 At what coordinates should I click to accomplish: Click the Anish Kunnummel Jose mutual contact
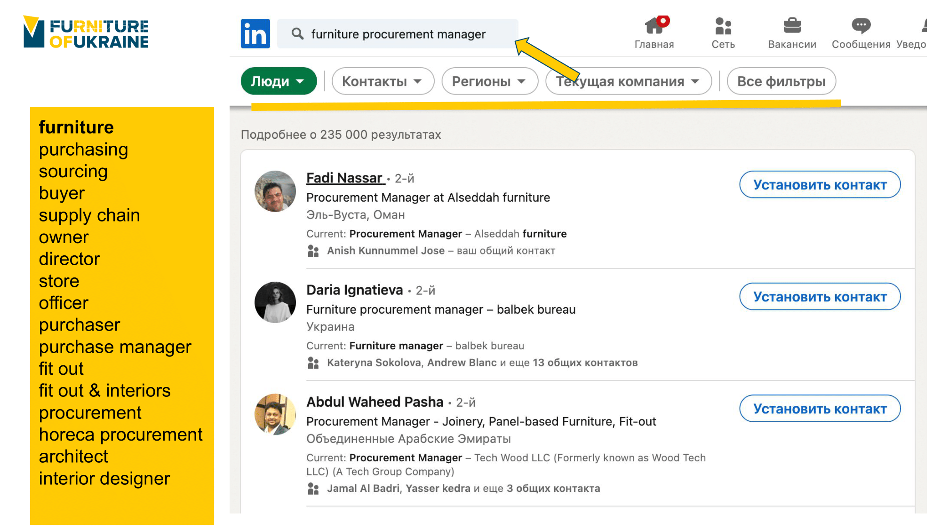386,251
